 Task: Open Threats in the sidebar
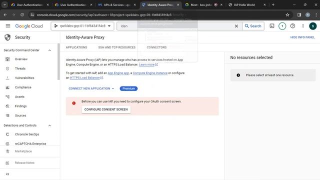20,68
